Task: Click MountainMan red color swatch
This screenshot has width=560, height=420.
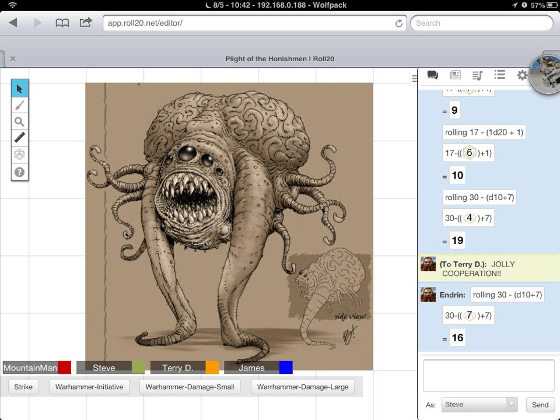Action: point(65,367)
